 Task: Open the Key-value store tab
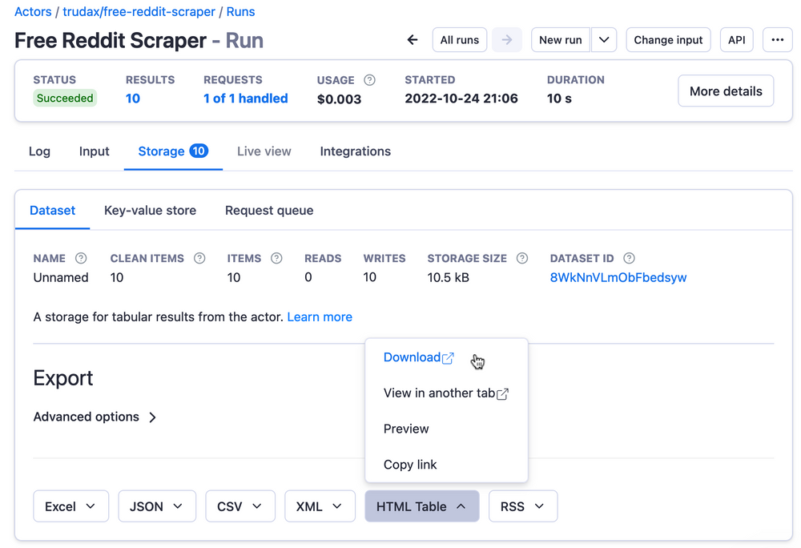tap(150, 210)
